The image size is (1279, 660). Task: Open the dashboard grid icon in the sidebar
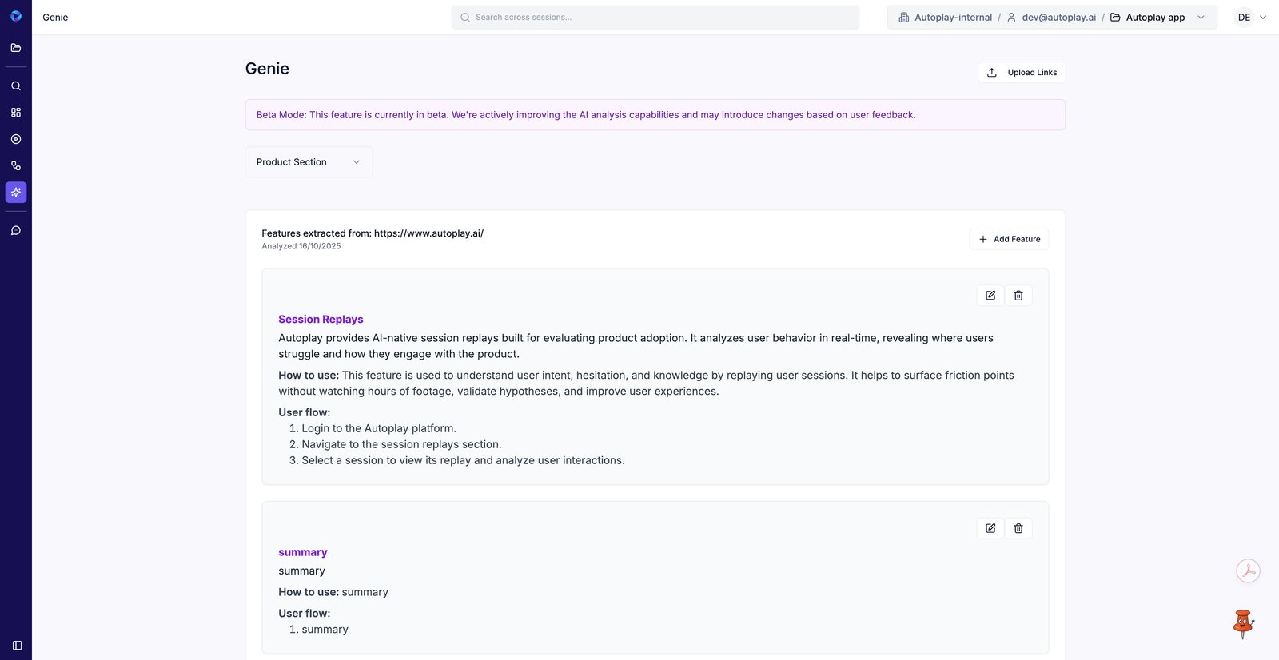pos(16,113)
